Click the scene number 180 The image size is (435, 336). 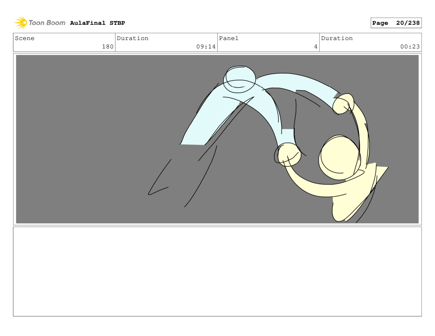point(108,47)
